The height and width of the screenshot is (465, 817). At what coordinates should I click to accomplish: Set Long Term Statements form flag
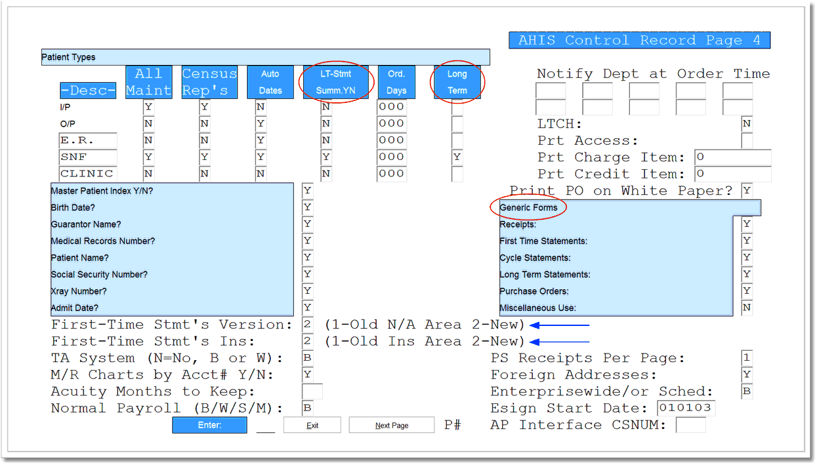tap(747, 274)
